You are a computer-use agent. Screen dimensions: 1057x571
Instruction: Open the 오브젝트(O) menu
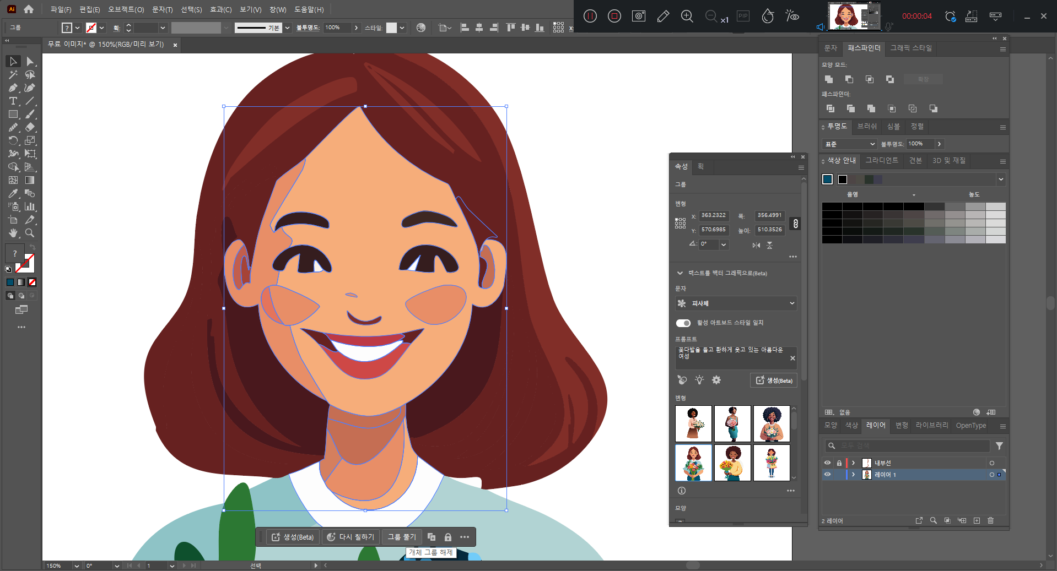(126, 9)
